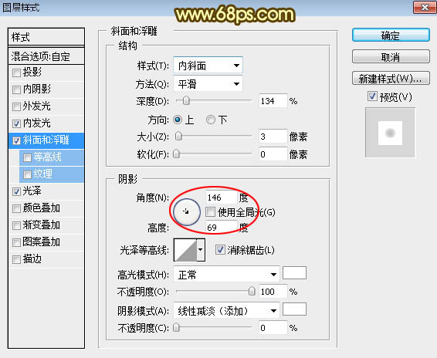
Task: Uncheck the 消除锯齿 anti-alias checkbox
Action: click(220, 250)
